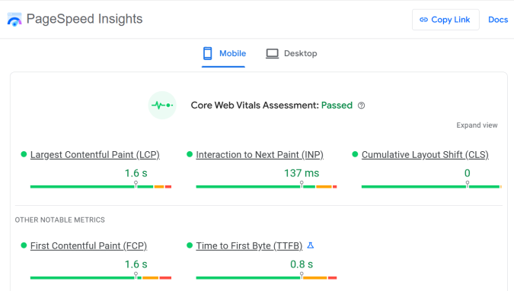Viewport: 514px width, 291px height.
Task: Open the Docs link
Action: (498, 20)
